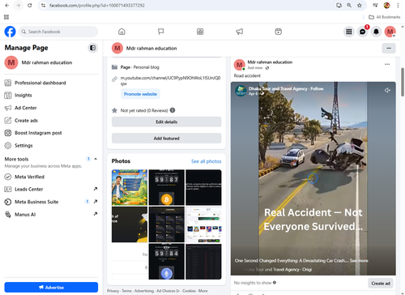Click the Search Facebook field
The width and height of the screenshot is (405, 295).
click(58, 32)
